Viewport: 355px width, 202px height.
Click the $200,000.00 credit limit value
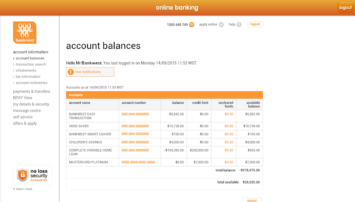199,150
